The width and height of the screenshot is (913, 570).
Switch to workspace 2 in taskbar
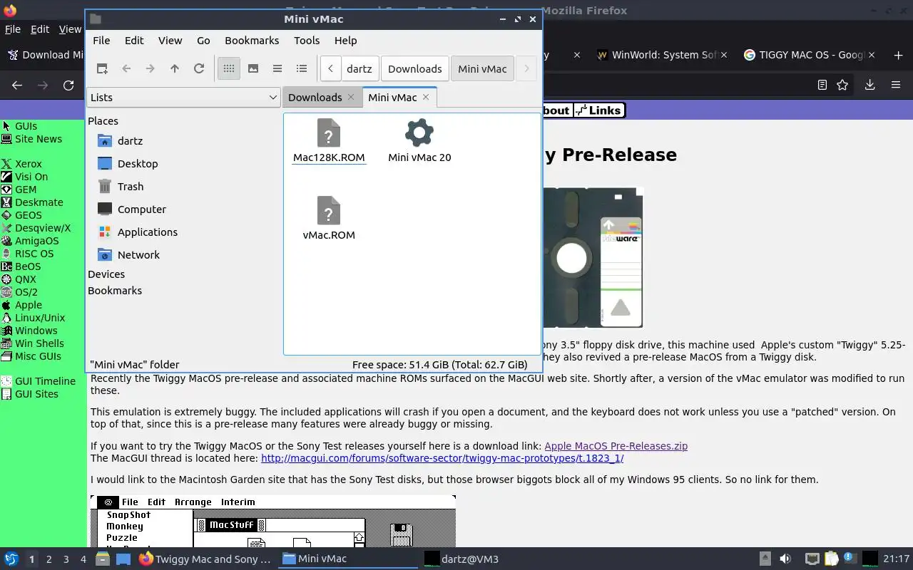pyautogui.click(x=49, y=559)
